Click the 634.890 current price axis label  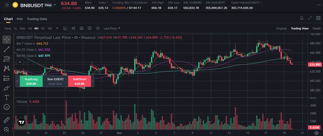click(x=315, y=65)
